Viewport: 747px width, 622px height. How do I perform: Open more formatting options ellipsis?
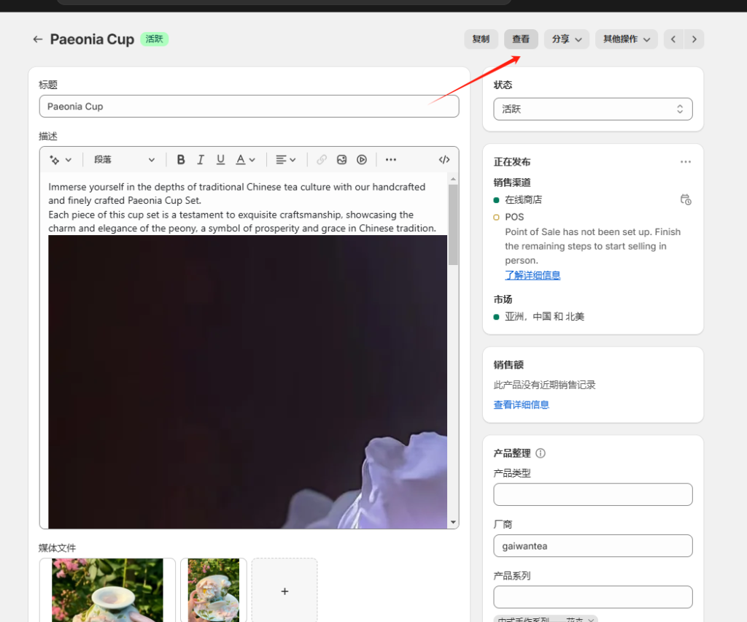(x=391, y=160)
